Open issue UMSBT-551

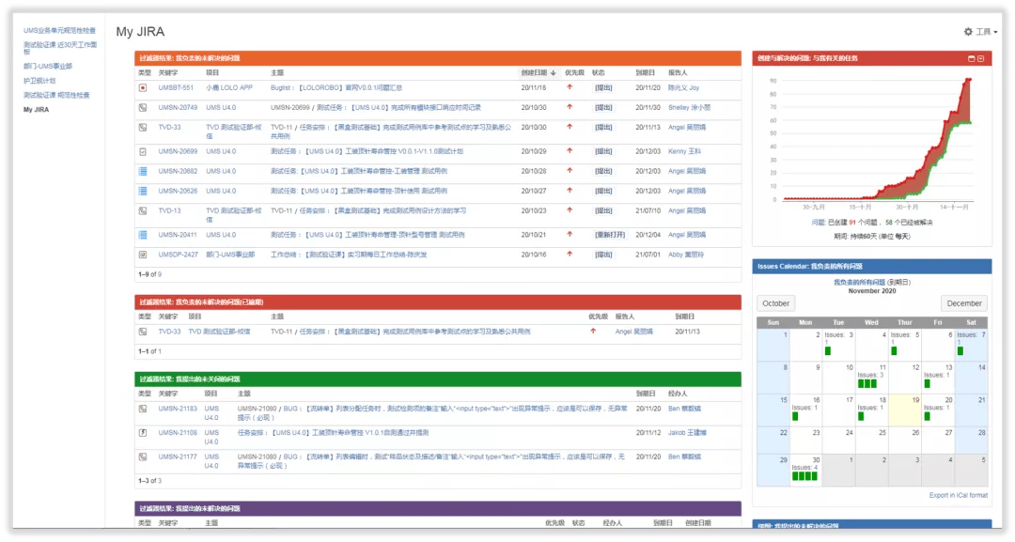point(176,88)
